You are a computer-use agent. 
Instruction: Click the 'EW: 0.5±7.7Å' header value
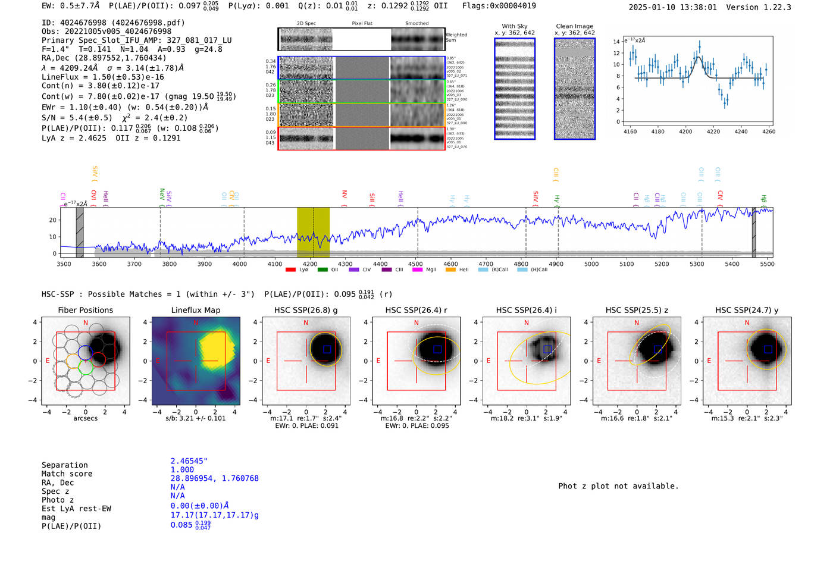pos(70,6)
